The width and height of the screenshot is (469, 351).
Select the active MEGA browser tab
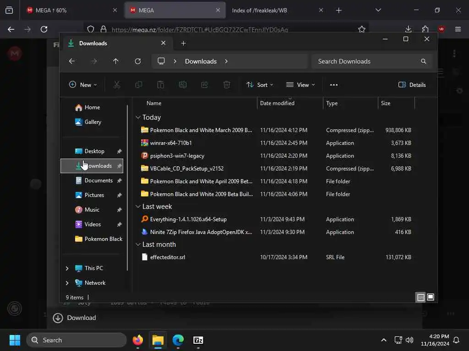coord(175,10)
